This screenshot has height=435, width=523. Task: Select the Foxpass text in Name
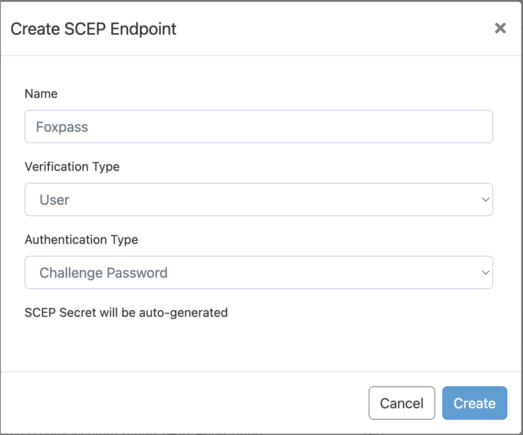point(62,127)
